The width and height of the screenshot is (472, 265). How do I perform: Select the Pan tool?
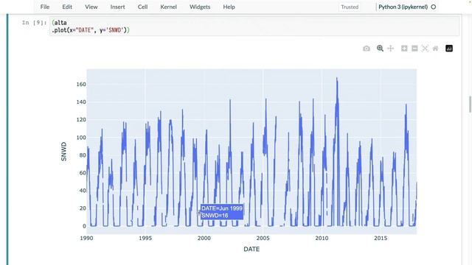click(x=390, y=49)
